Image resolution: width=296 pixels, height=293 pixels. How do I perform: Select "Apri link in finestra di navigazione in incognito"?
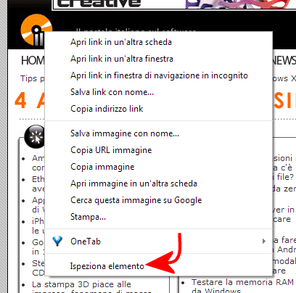click(x=159, y=75)
